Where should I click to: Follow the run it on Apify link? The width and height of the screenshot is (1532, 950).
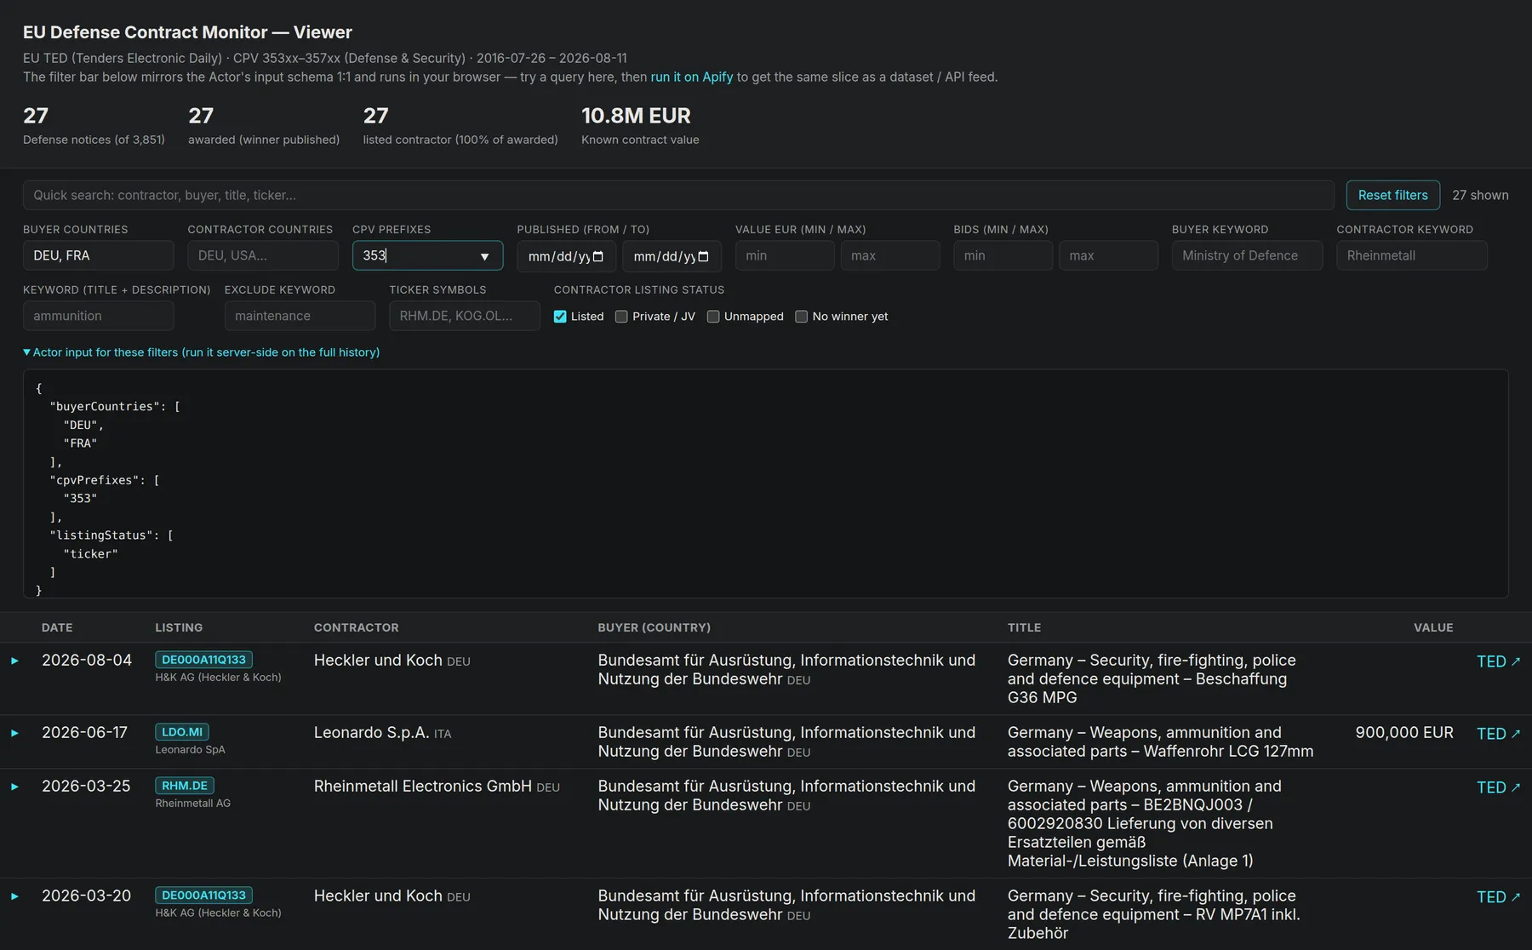pos(692,77)
